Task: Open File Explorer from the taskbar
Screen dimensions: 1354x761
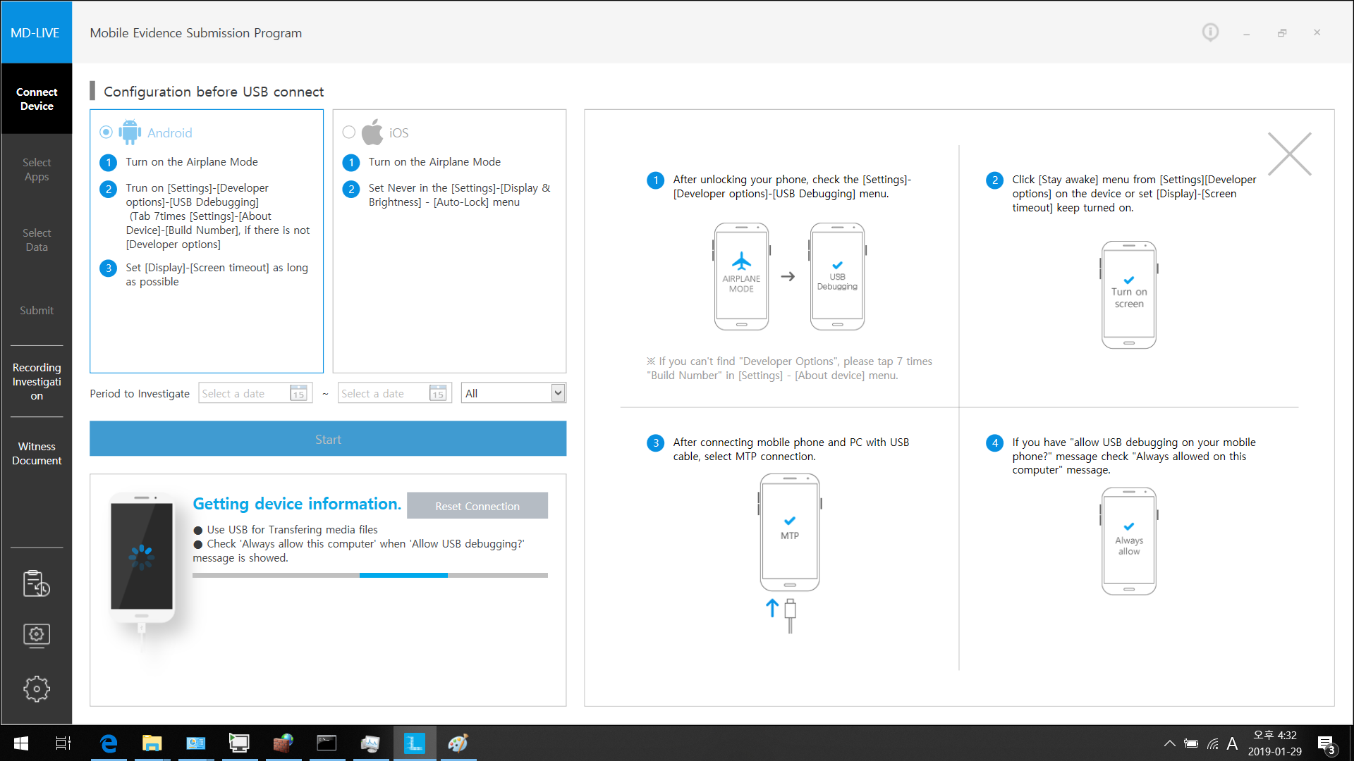Action: pyautogui.click(x=152, y=743)
